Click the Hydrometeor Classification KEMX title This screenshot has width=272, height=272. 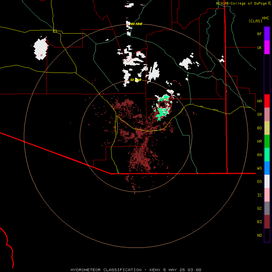(136, 270)
